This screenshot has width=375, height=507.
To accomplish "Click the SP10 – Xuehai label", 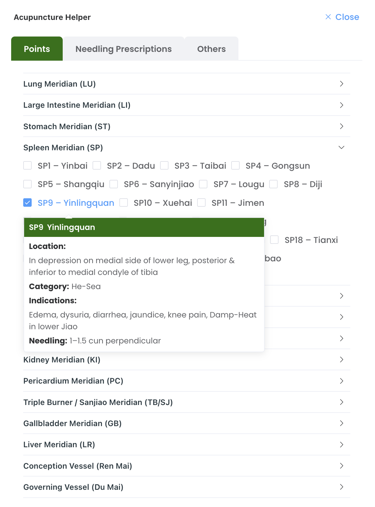I will (x=163, y=203).
